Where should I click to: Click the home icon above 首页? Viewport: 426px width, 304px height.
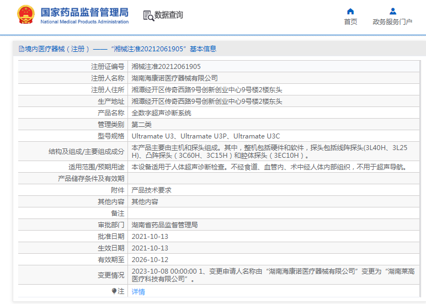350,11
